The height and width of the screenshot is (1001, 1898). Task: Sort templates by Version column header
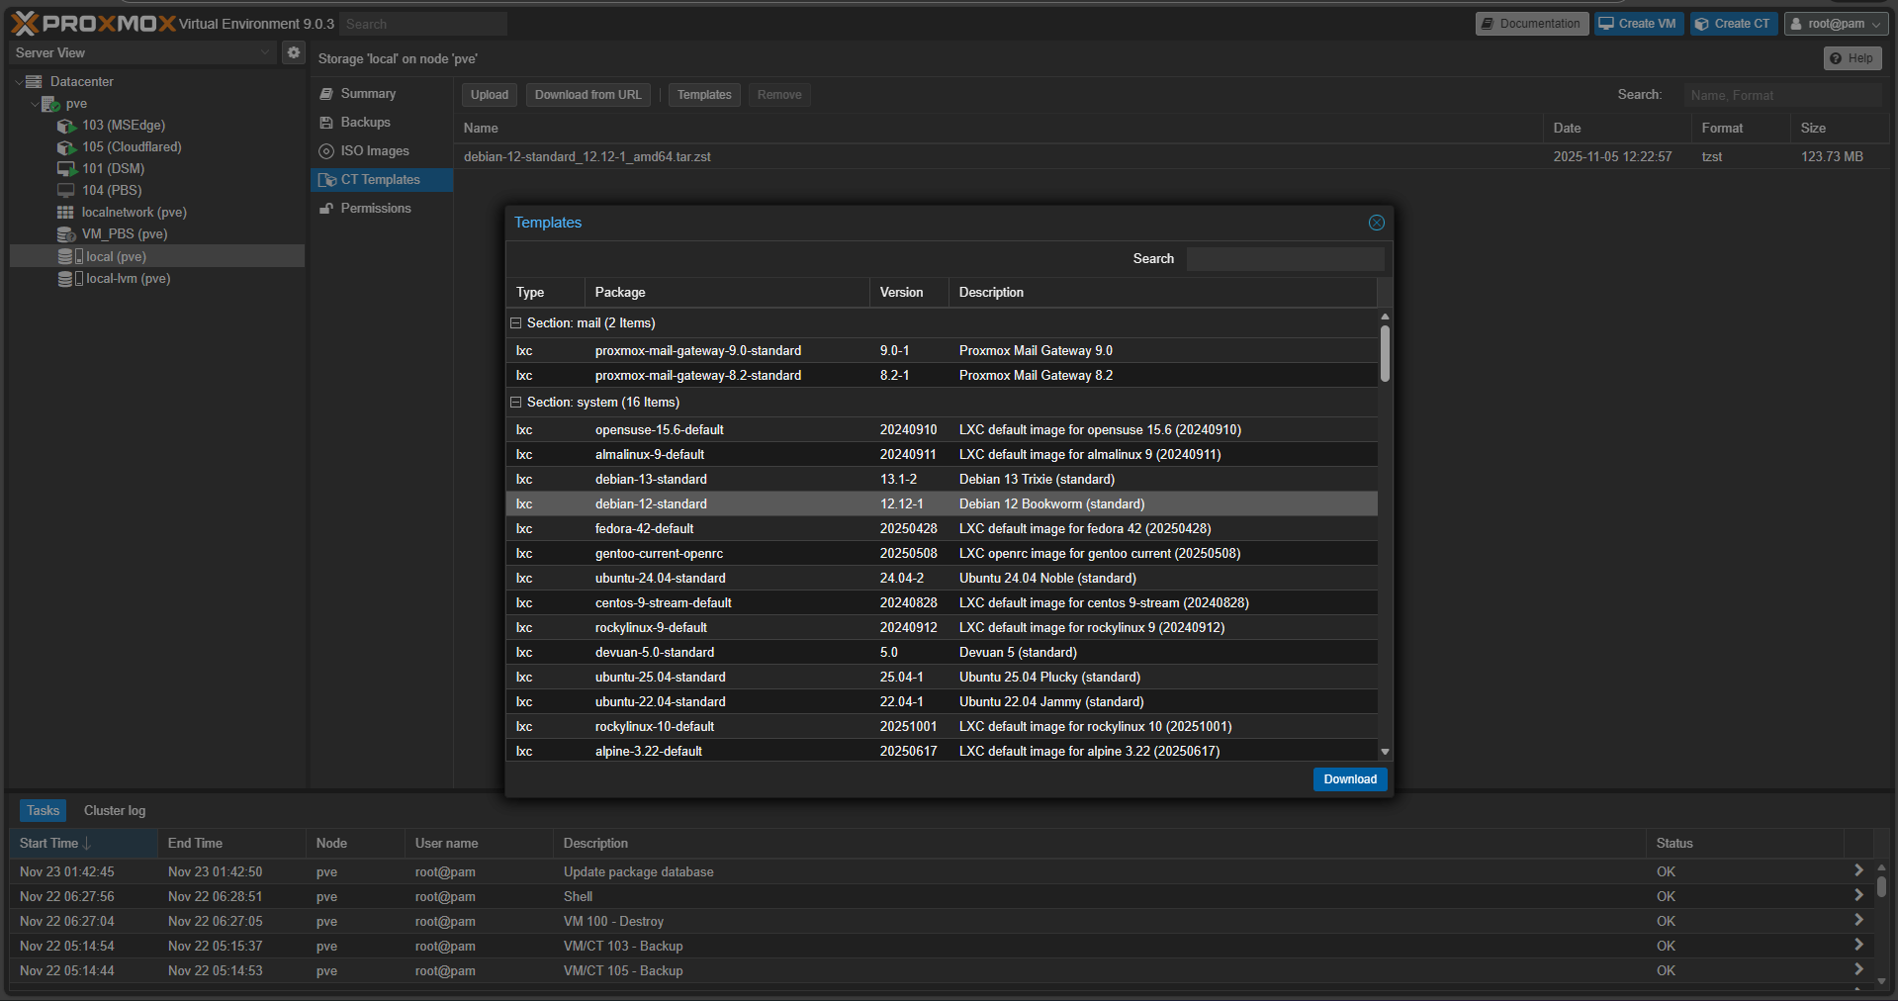909,293
